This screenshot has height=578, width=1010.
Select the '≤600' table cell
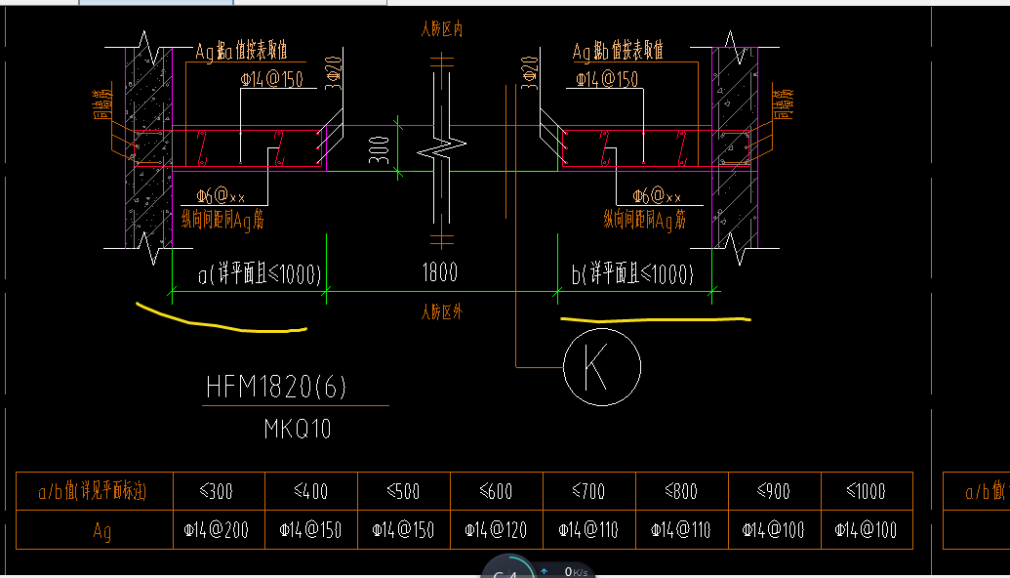[497, 492]
